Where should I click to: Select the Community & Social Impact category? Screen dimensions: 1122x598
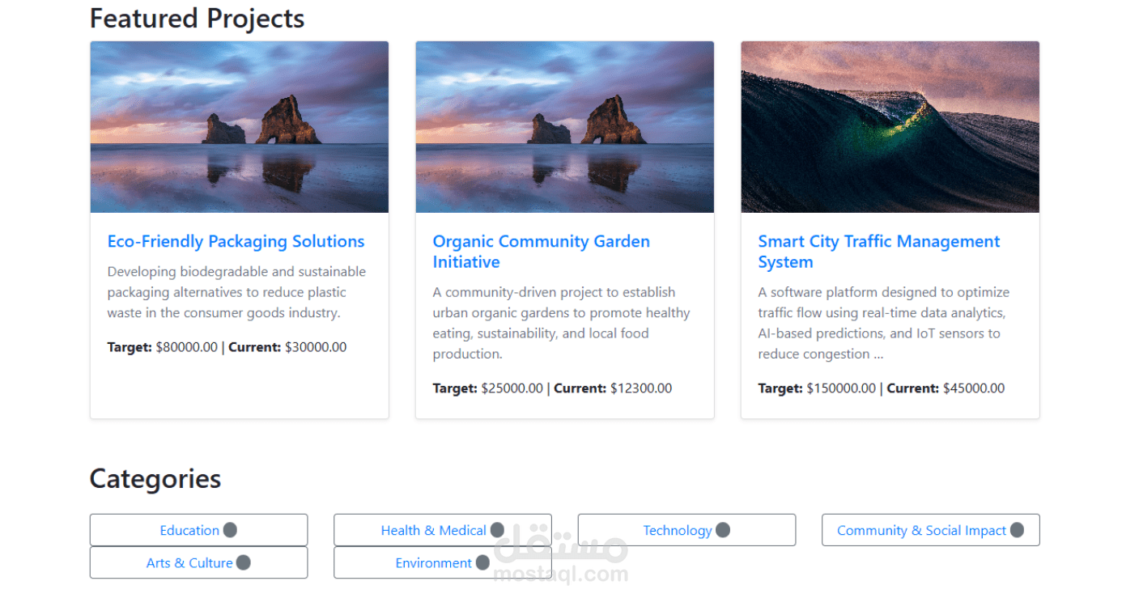931,530
